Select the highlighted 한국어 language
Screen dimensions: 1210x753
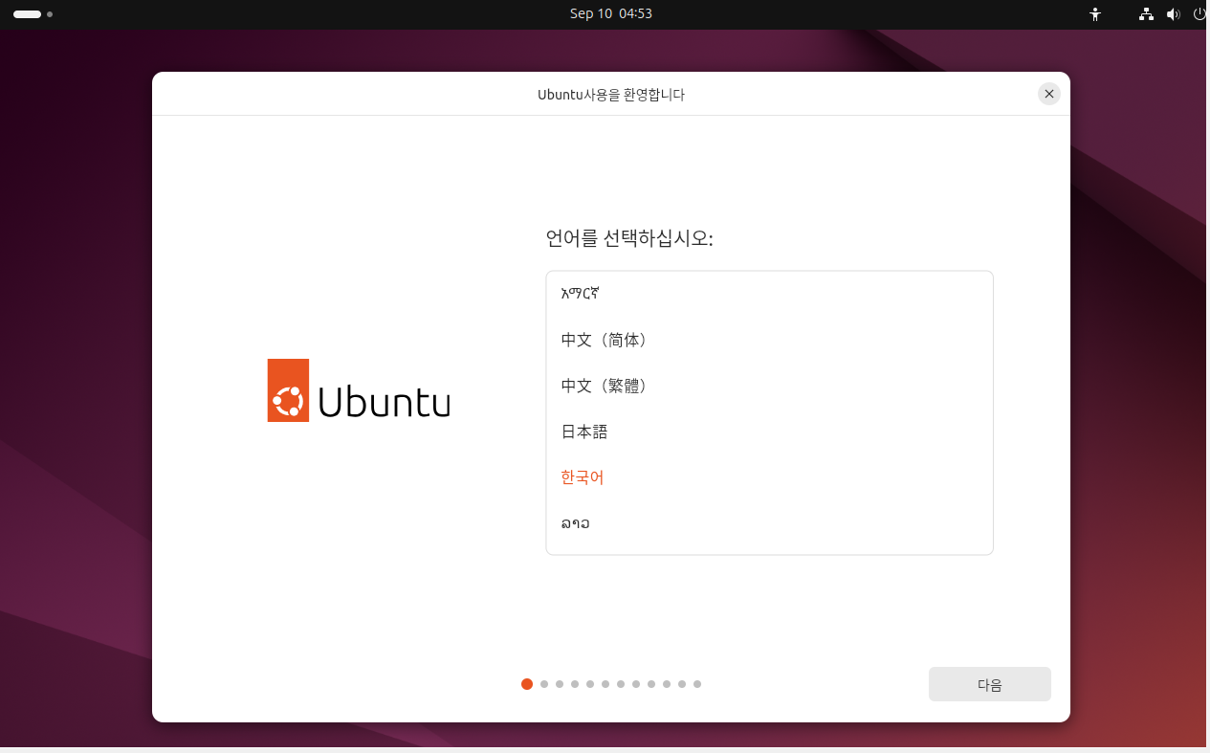tap(769, 477)
